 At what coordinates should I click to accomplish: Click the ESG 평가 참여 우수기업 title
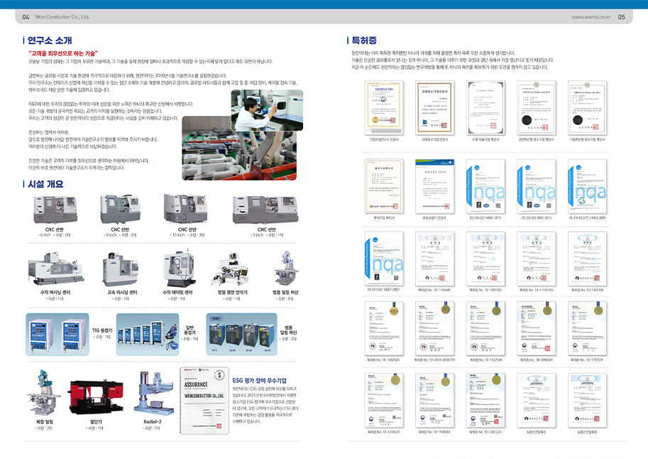point(264,380)
